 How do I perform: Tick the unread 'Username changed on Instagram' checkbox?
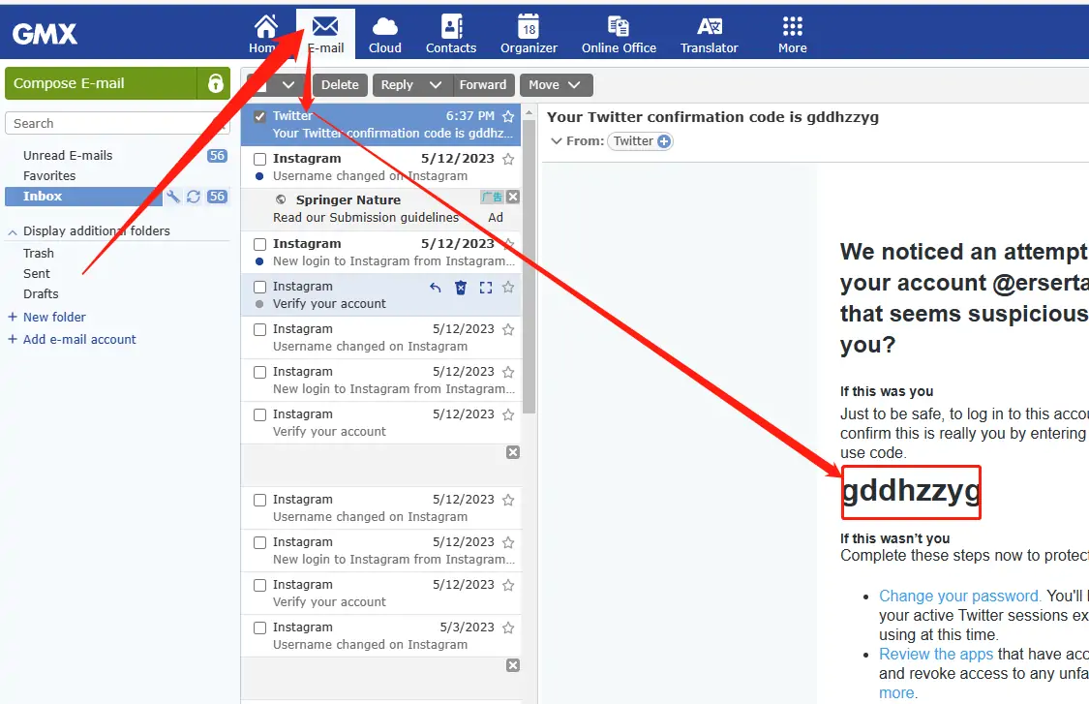point(259,159)
